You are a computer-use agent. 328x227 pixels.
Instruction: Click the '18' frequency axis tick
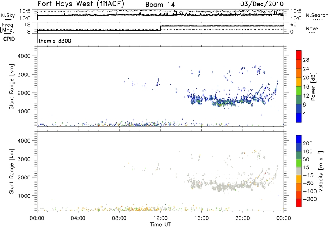point(27,25)
